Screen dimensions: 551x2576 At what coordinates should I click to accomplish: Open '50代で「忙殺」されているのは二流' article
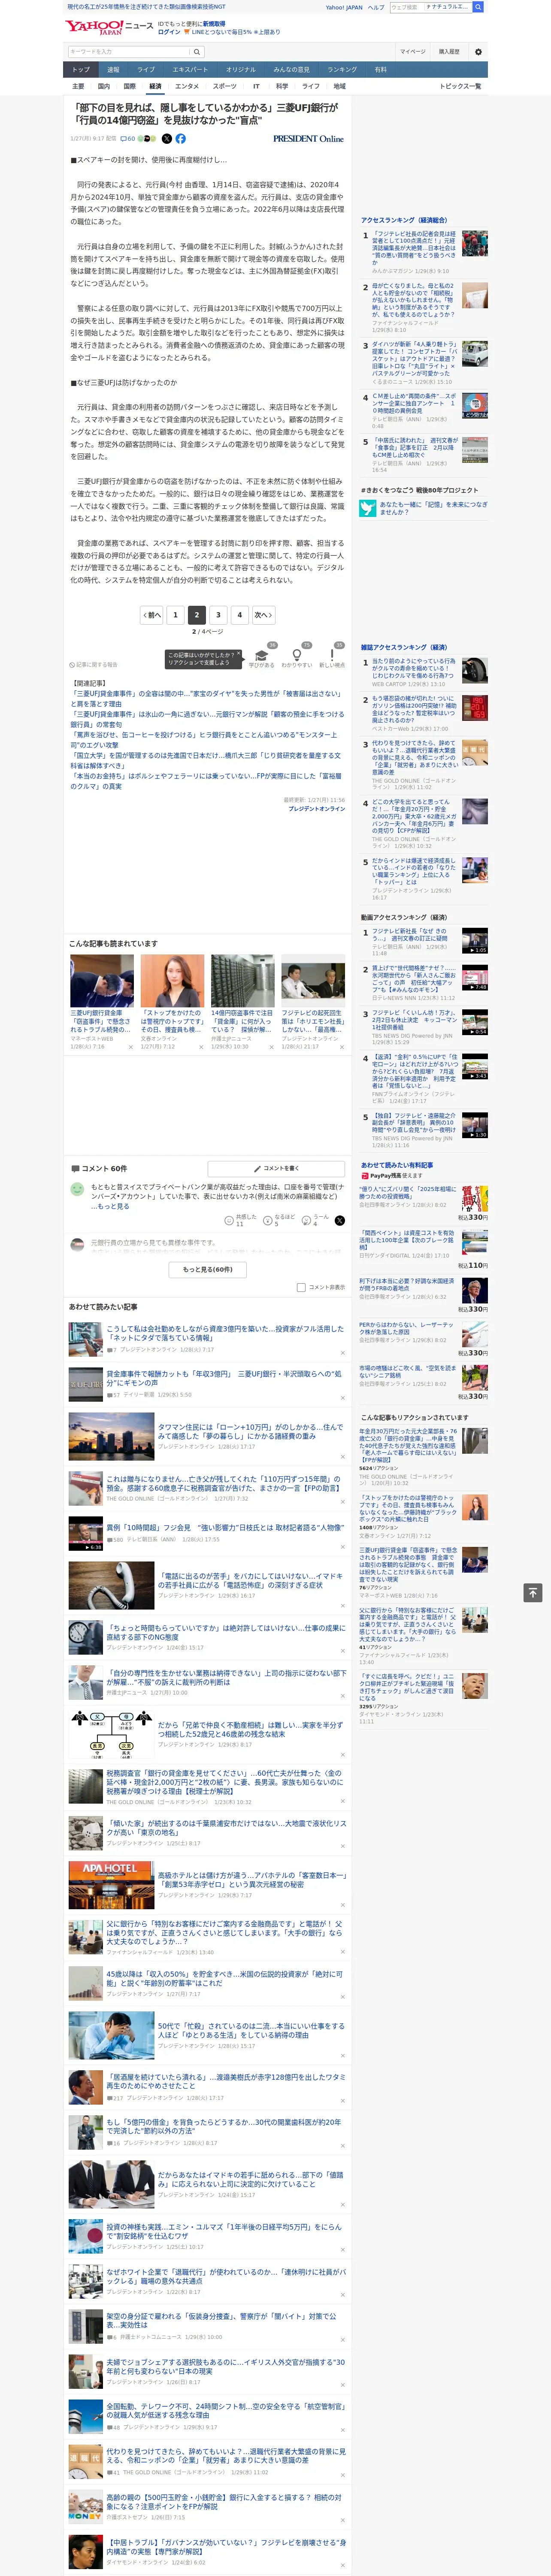[x=251, y=2029]
